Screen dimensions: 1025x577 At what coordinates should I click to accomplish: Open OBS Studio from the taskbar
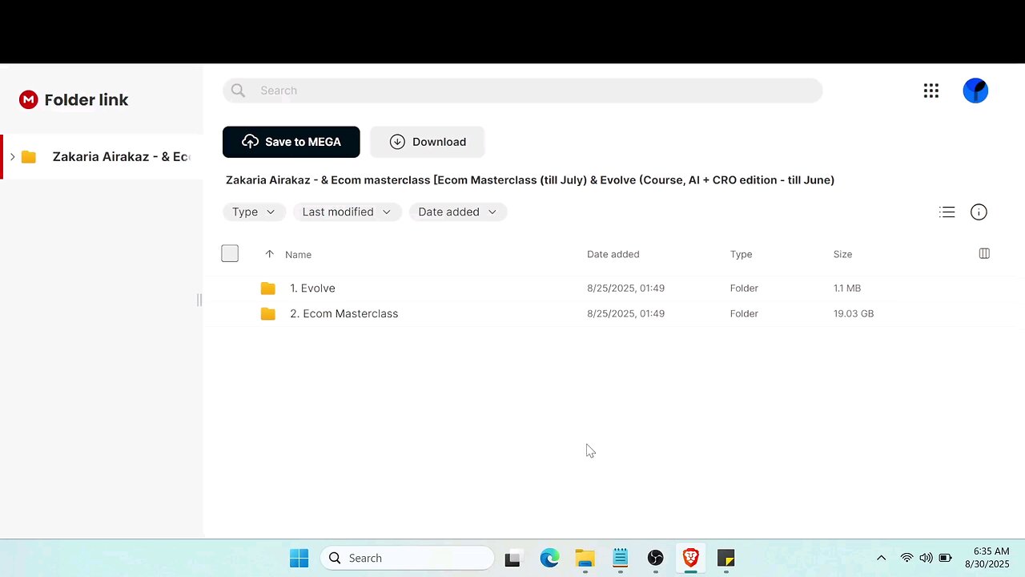click(x=656, y=558)
